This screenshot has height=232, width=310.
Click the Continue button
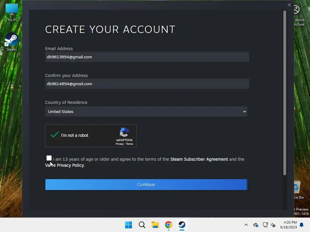click(146, 185)
